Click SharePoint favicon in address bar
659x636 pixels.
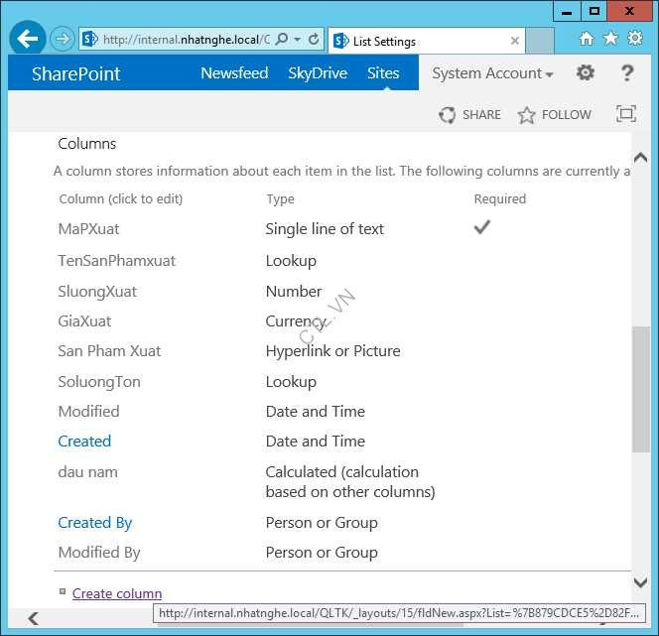pyautogui.click(x=90, y=39)
